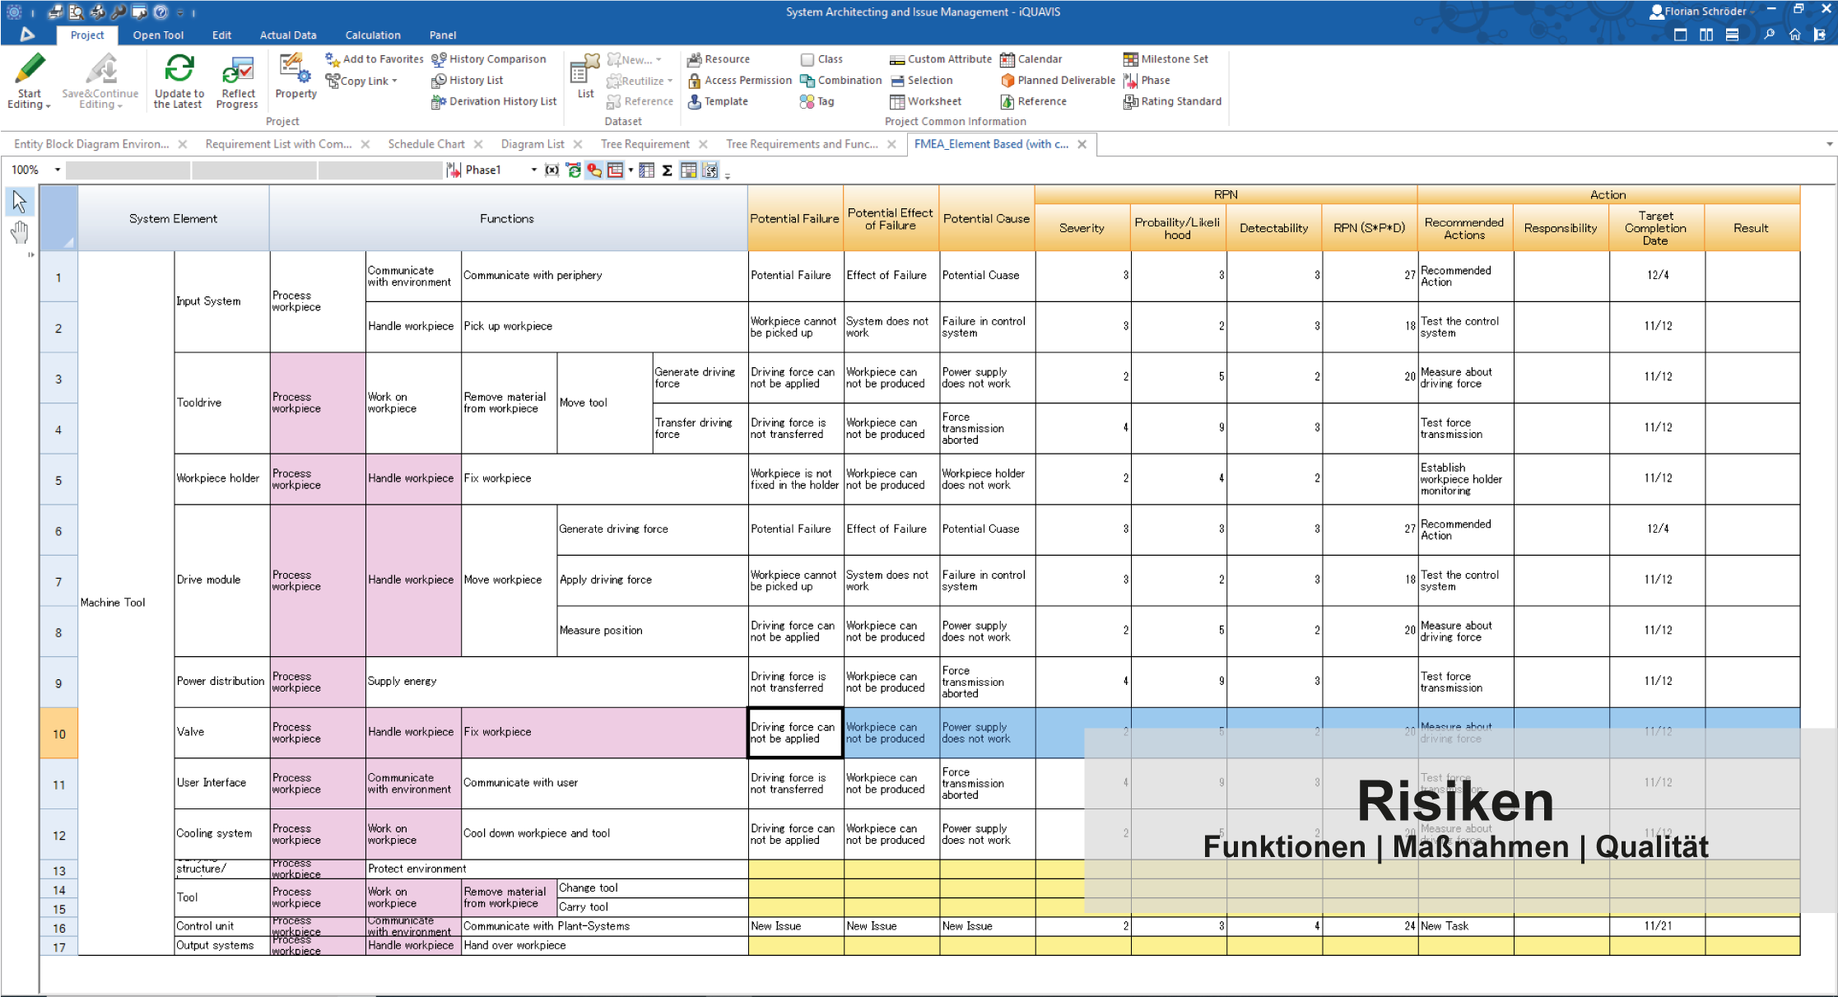Open the Panel ribbon tab

(x=443, y=35)
